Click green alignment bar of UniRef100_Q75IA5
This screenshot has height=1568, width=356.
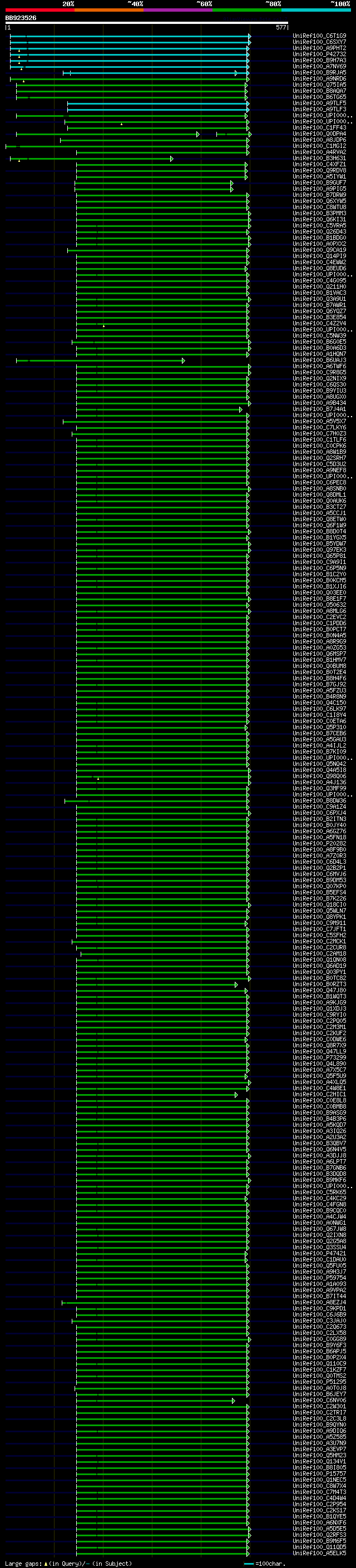[x=131, y=85]
